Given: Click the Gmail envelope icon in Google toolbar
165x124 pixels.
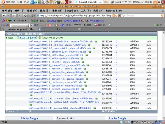Looking at the screenshot, I should click(50, 25).
